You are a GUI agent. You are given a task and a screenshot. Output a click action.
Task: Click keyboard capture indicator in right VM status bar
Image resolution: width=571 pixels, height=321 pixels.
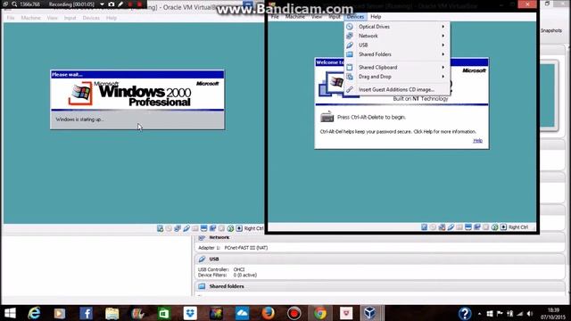point(503,227)
